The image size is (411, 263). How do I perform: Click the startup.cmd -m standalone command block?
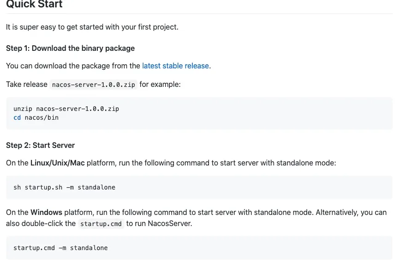click(60, 248)
